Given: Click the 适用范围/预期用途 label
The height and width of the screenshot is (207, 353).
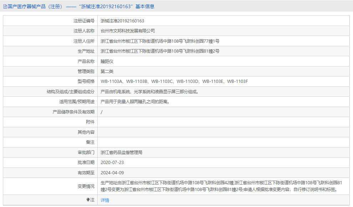Looking at the screenshot, I should point(77,102).
